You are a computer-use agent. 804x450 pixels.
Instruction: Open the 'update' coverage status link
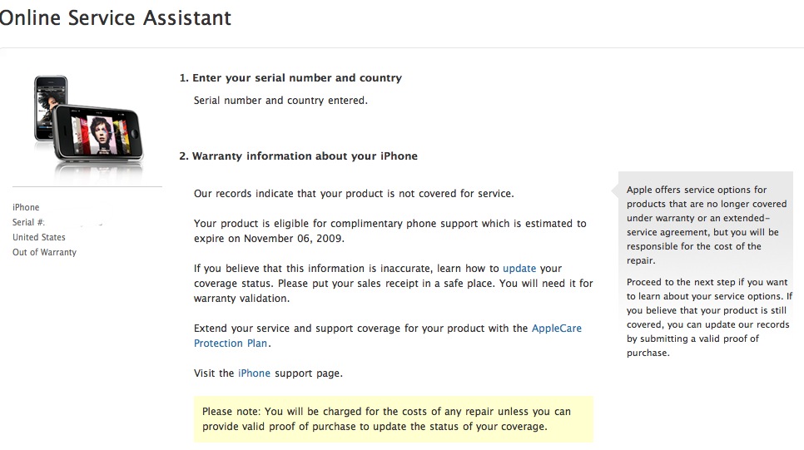(x=519, y=269)
